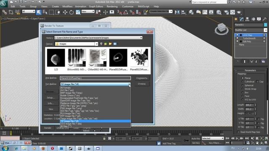This screenshot has width=269, height=151.
Task: Click Create New Folder icon in file dialog
Action: 110,44
